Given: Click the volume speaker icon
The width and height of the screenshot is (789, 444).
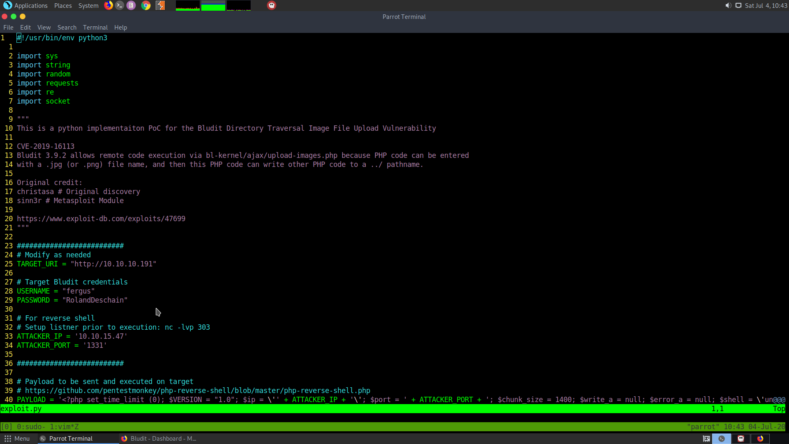Looking at the screenshot, I should coord(728,5).
